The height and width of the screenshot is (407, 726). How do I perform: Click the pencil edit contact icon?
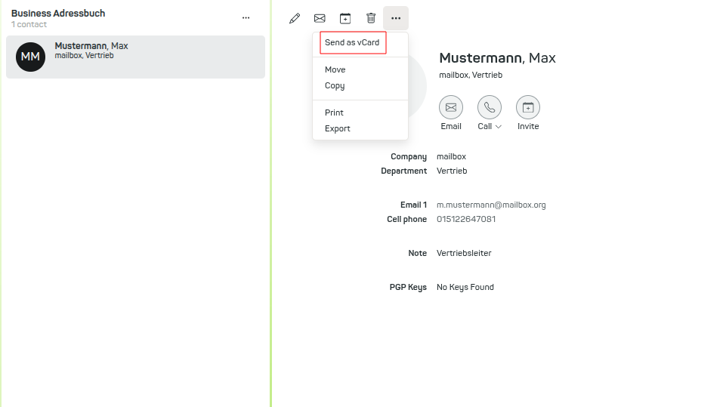point(295,19)
